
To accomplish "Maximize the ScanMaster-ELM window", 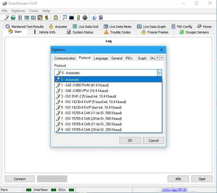I will (x=197, y=3).
